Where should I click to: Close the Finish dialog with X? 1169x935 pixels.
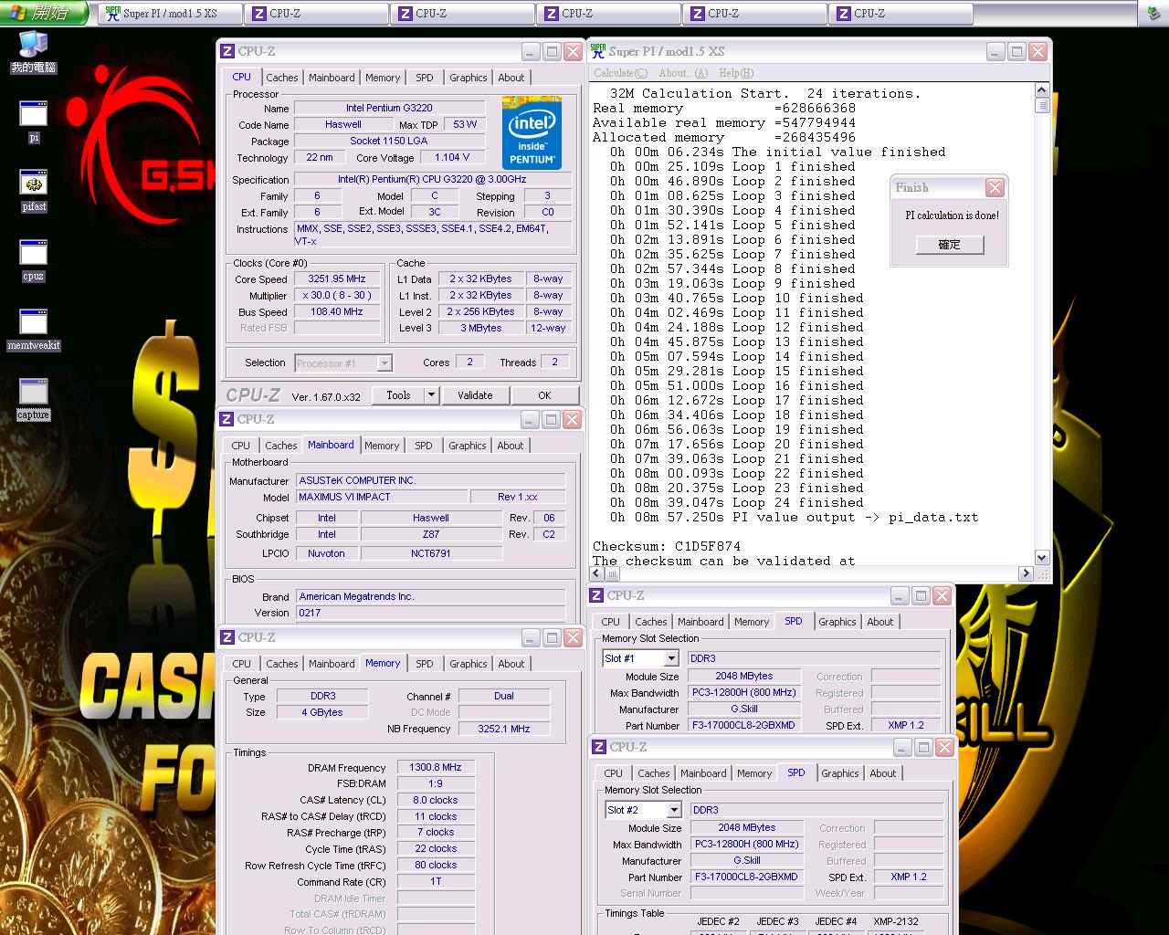click(x=995, y=187)
